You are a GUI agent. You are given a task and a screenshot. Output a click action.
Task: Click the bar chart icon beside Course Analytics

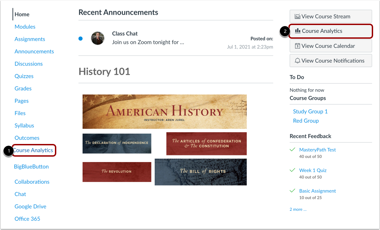pyautogui.click(x=299, y=31)
